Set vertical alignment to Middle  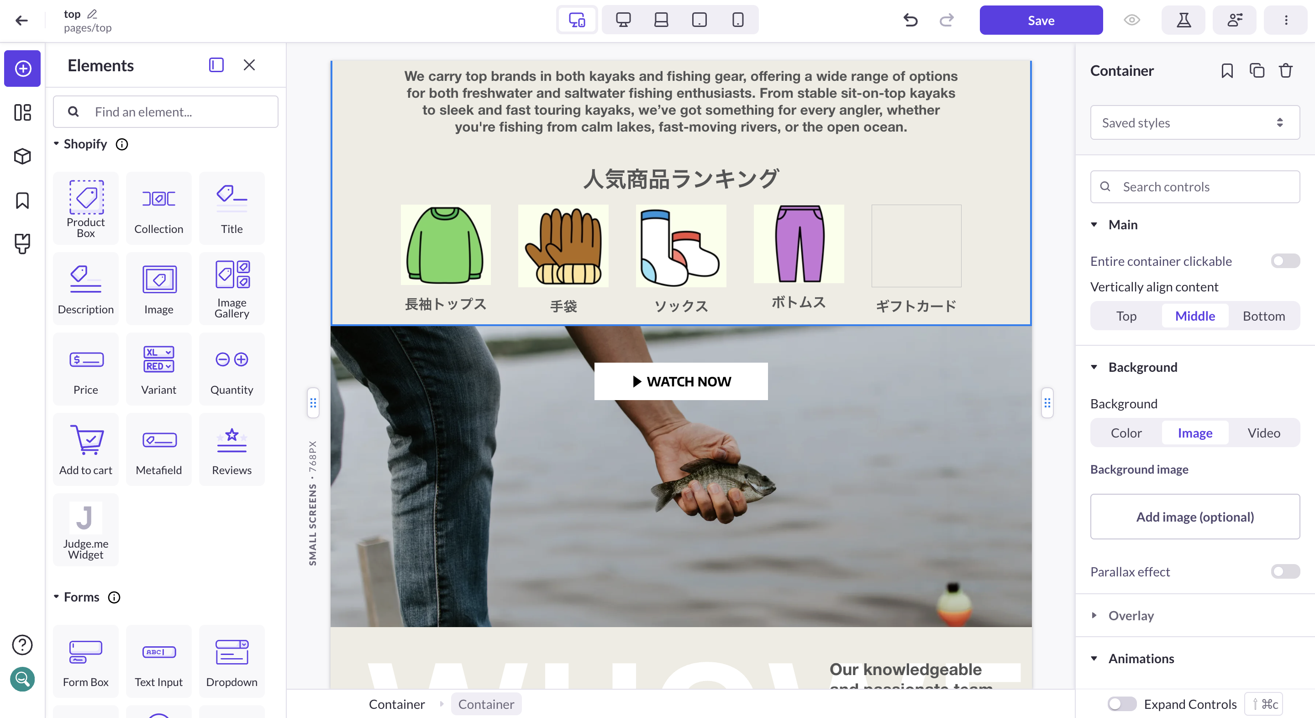1195,316
